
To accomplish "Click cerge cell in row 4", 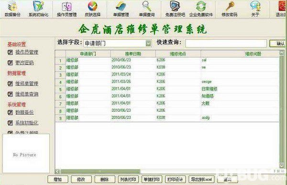I will click(x=207, y=82).
